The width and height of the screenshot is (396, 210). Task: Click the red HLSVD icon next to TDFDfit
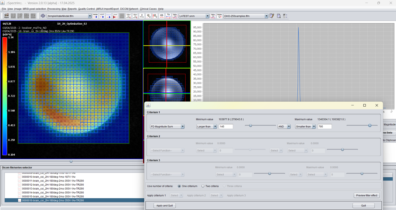click(x=102, y=16)
